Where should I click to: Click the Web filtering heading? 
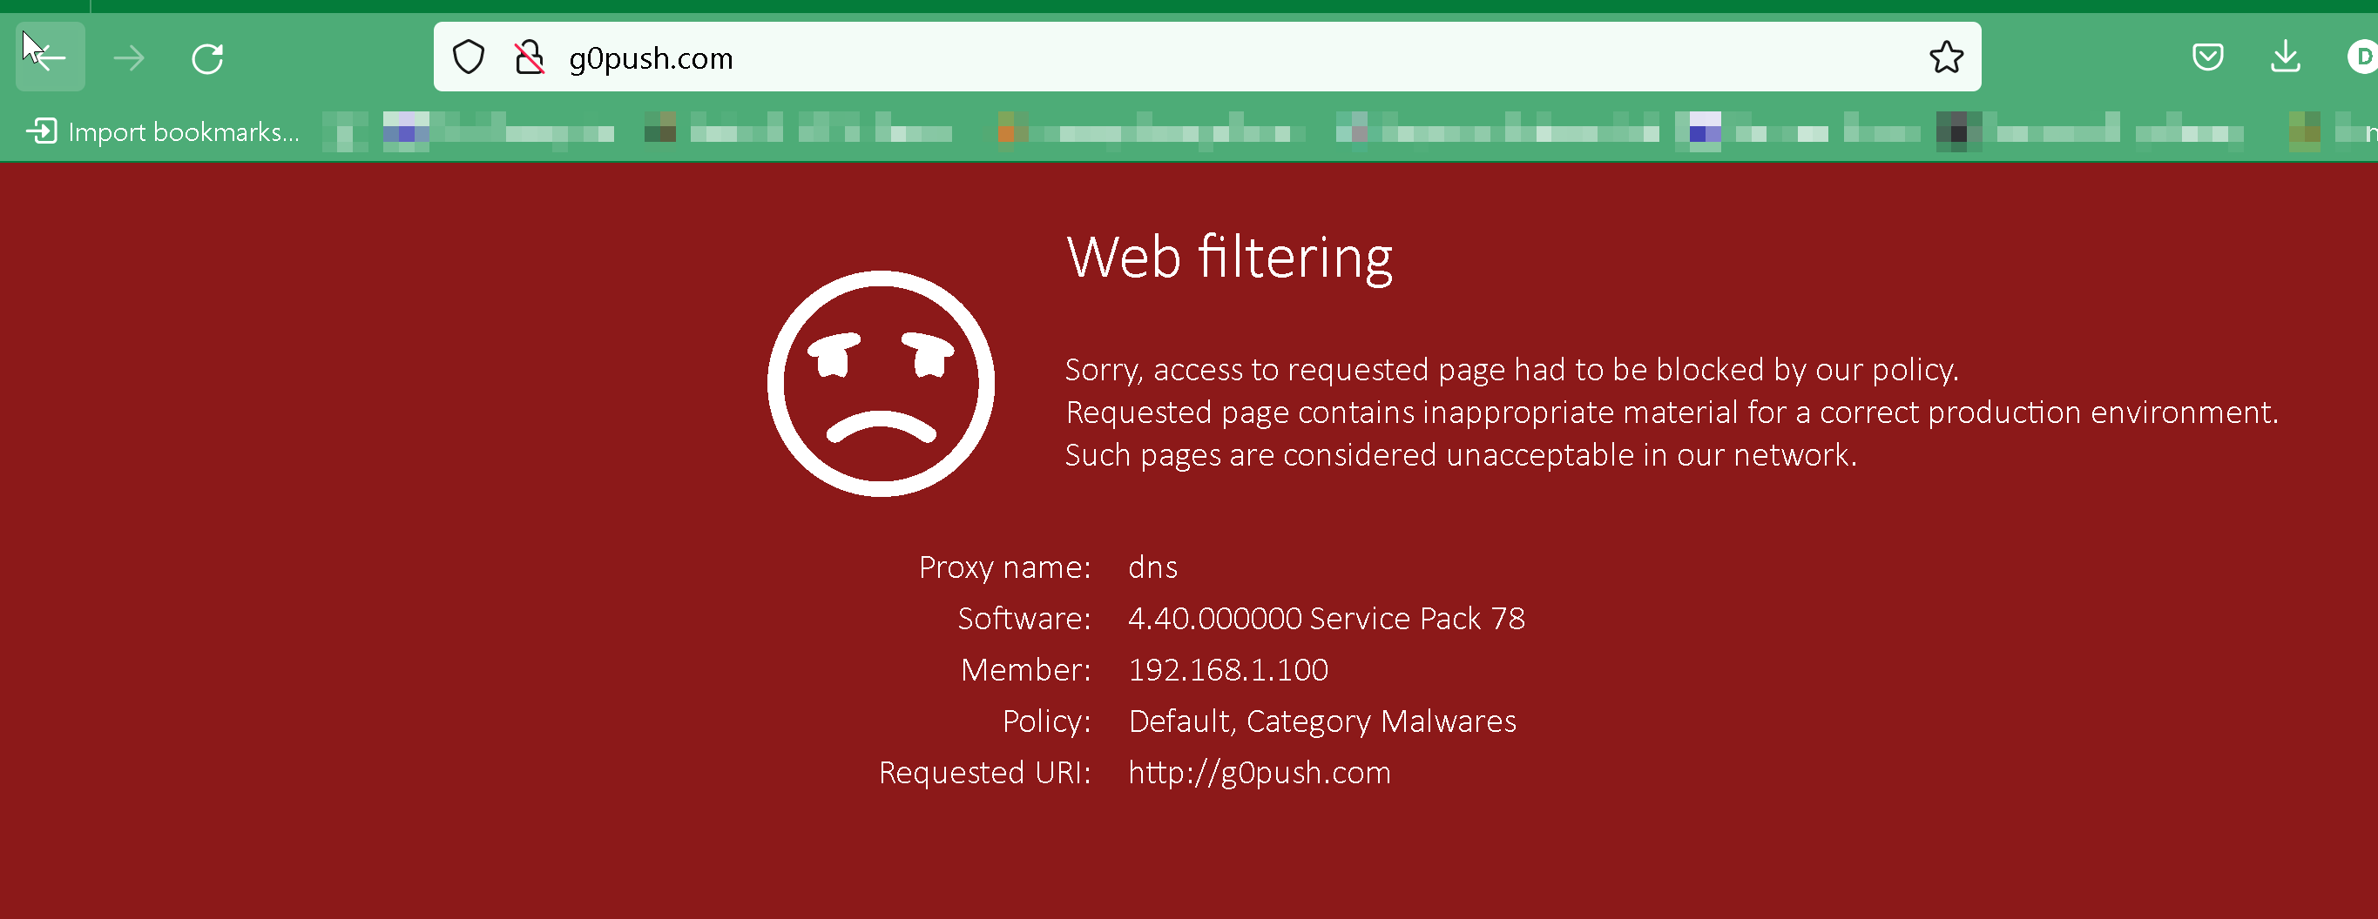pyautogui.click(x=1229, y=257)
